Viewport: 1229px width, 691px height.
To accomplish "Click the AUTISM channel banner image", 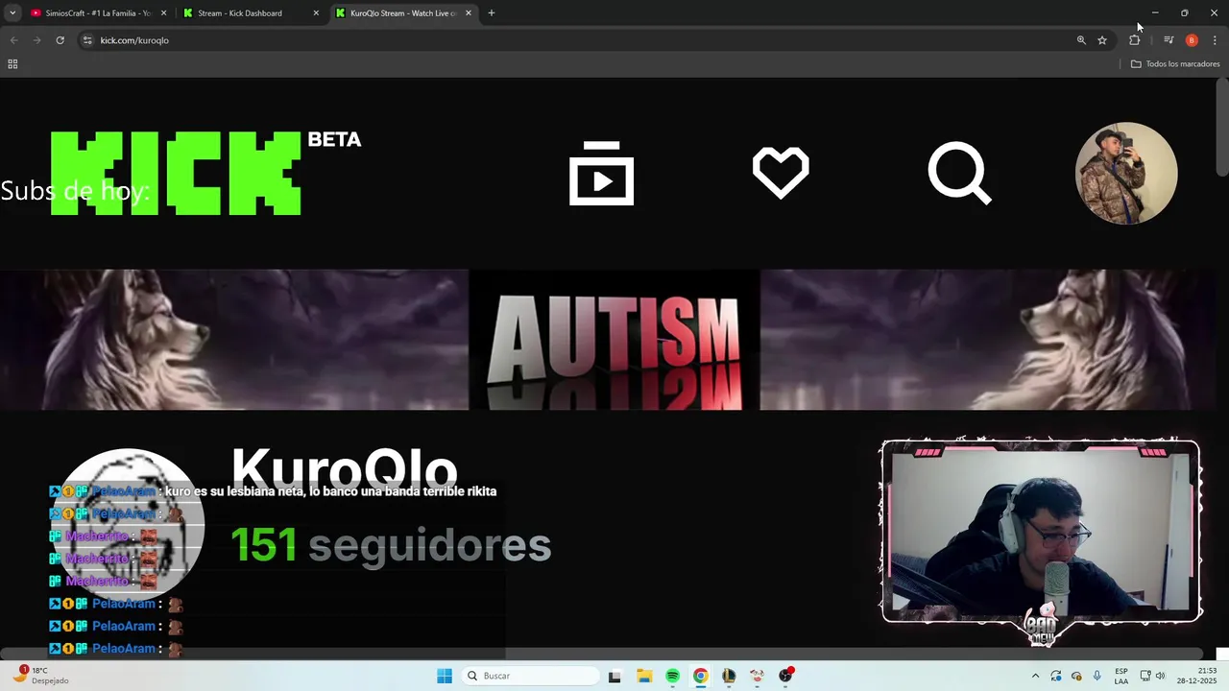I will pos(614,340).
